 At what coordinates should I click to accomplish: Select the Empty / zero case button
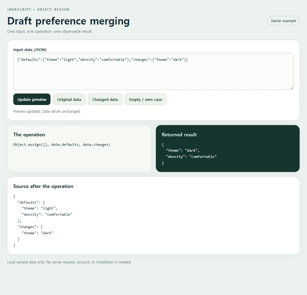[x=146, y=99]
